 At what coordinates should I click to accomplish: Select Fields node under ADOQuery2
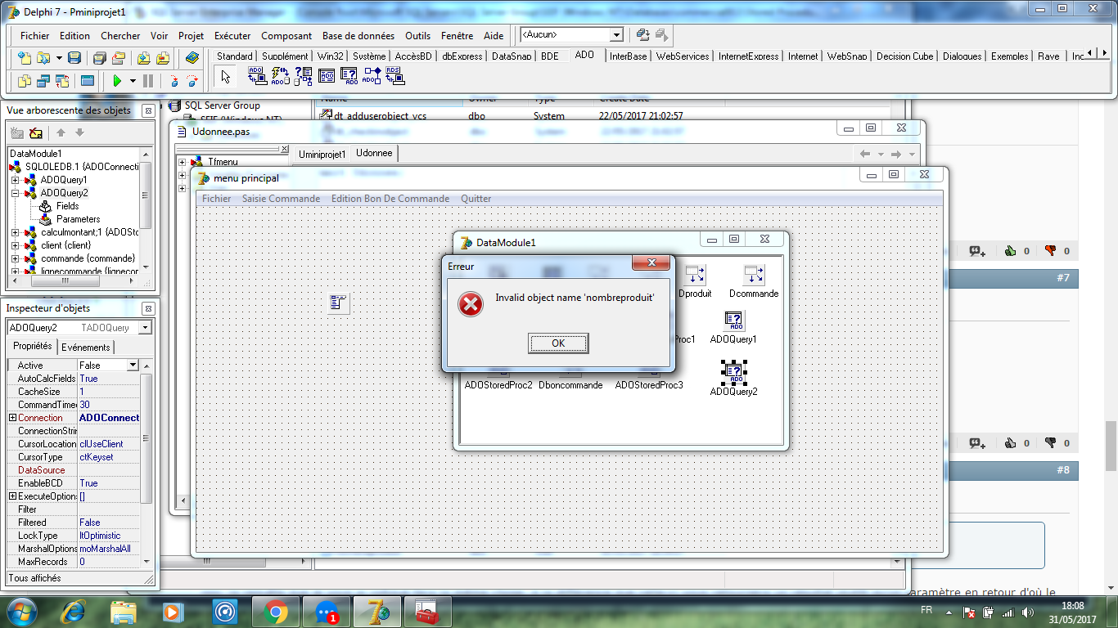point(67,206)
